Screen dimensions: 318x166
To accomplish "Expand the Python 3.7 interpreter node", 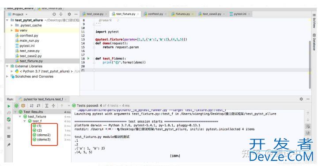I will point(12,71).
